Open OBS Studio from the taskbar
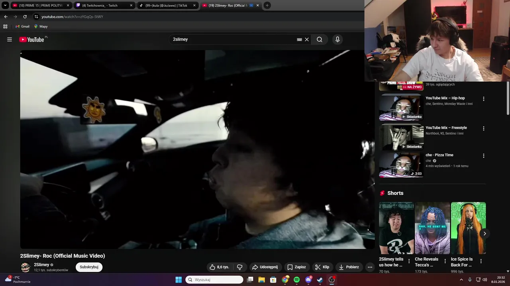 point(331,280)
